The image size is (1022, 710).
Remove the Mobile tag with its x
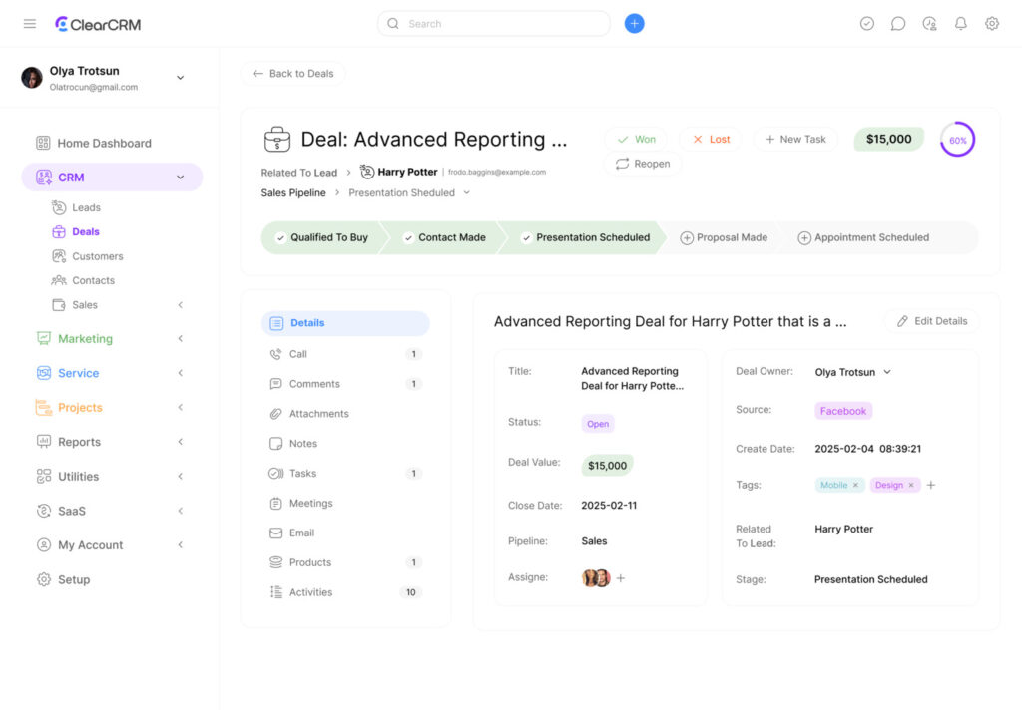(x=855, y=486)
